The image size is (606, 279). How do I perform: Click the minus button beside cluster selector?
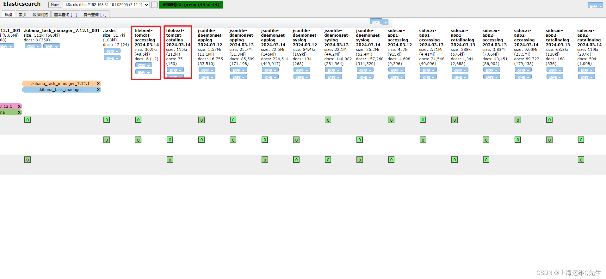point(154,5)
